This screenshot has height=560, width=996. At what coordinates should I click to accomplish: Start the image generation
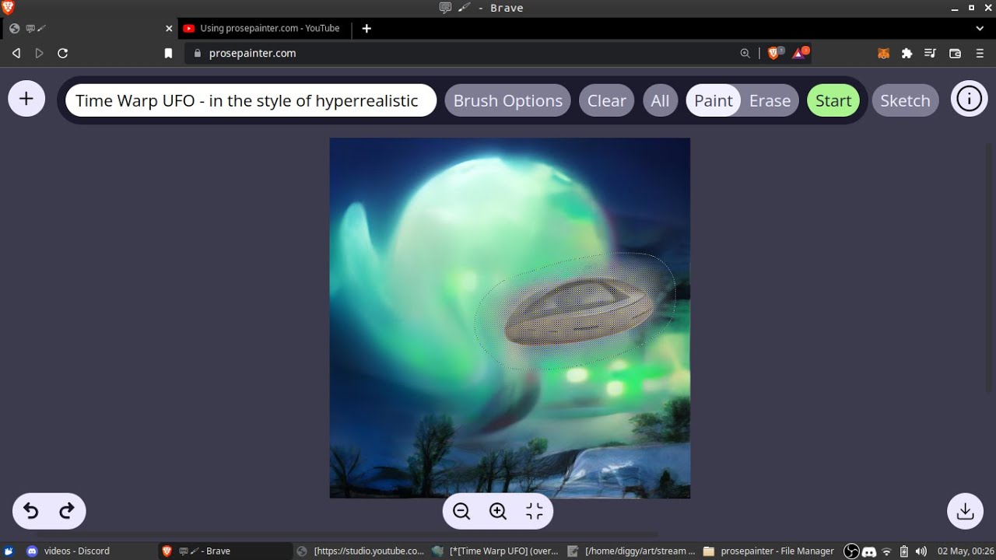coord(833,100)
